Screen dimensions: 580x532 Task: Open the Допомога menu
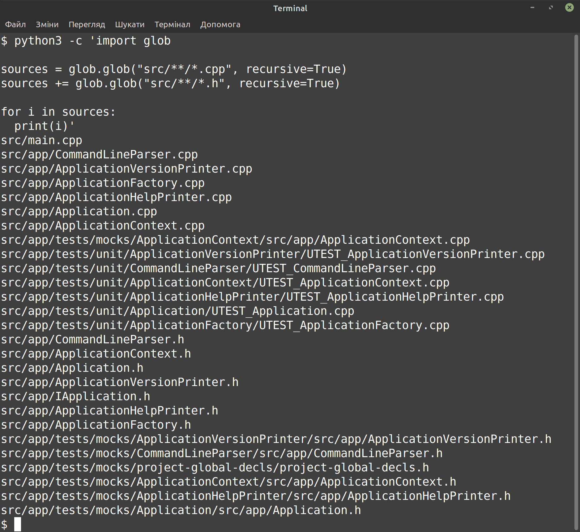220,24
